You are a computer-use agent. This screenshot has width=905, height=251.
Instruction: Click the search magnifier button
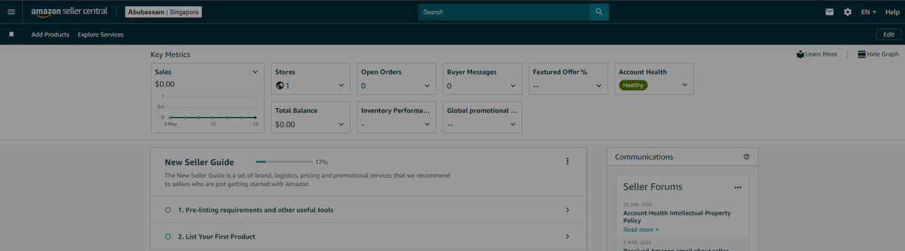(x=599, y=12)
